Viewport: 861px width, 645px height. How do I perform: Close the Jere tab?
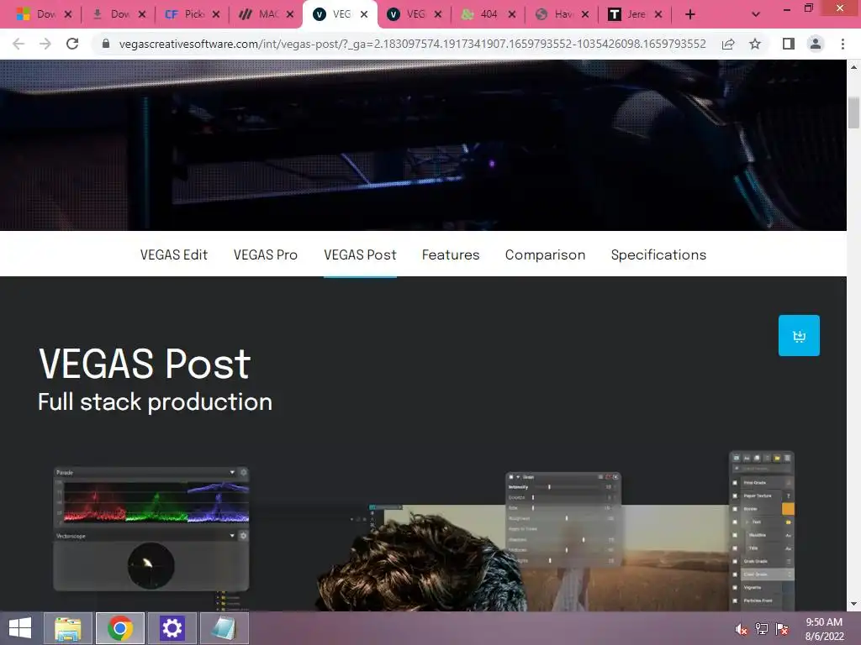click(x=658, y=14)
